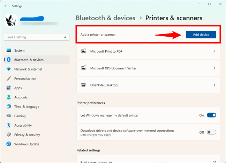Maximize the Settings window
This screenshot has width=226, height=163.
tap(210, 4)
